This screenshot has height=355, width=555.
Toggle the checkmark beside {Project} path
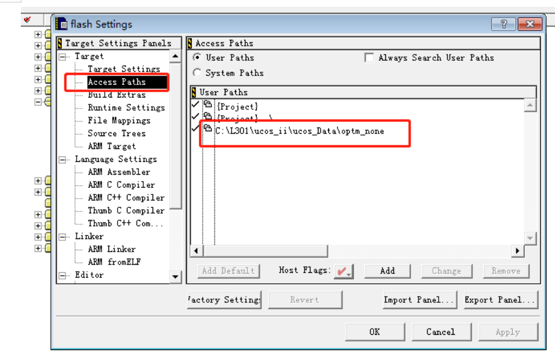pos(195,104)
